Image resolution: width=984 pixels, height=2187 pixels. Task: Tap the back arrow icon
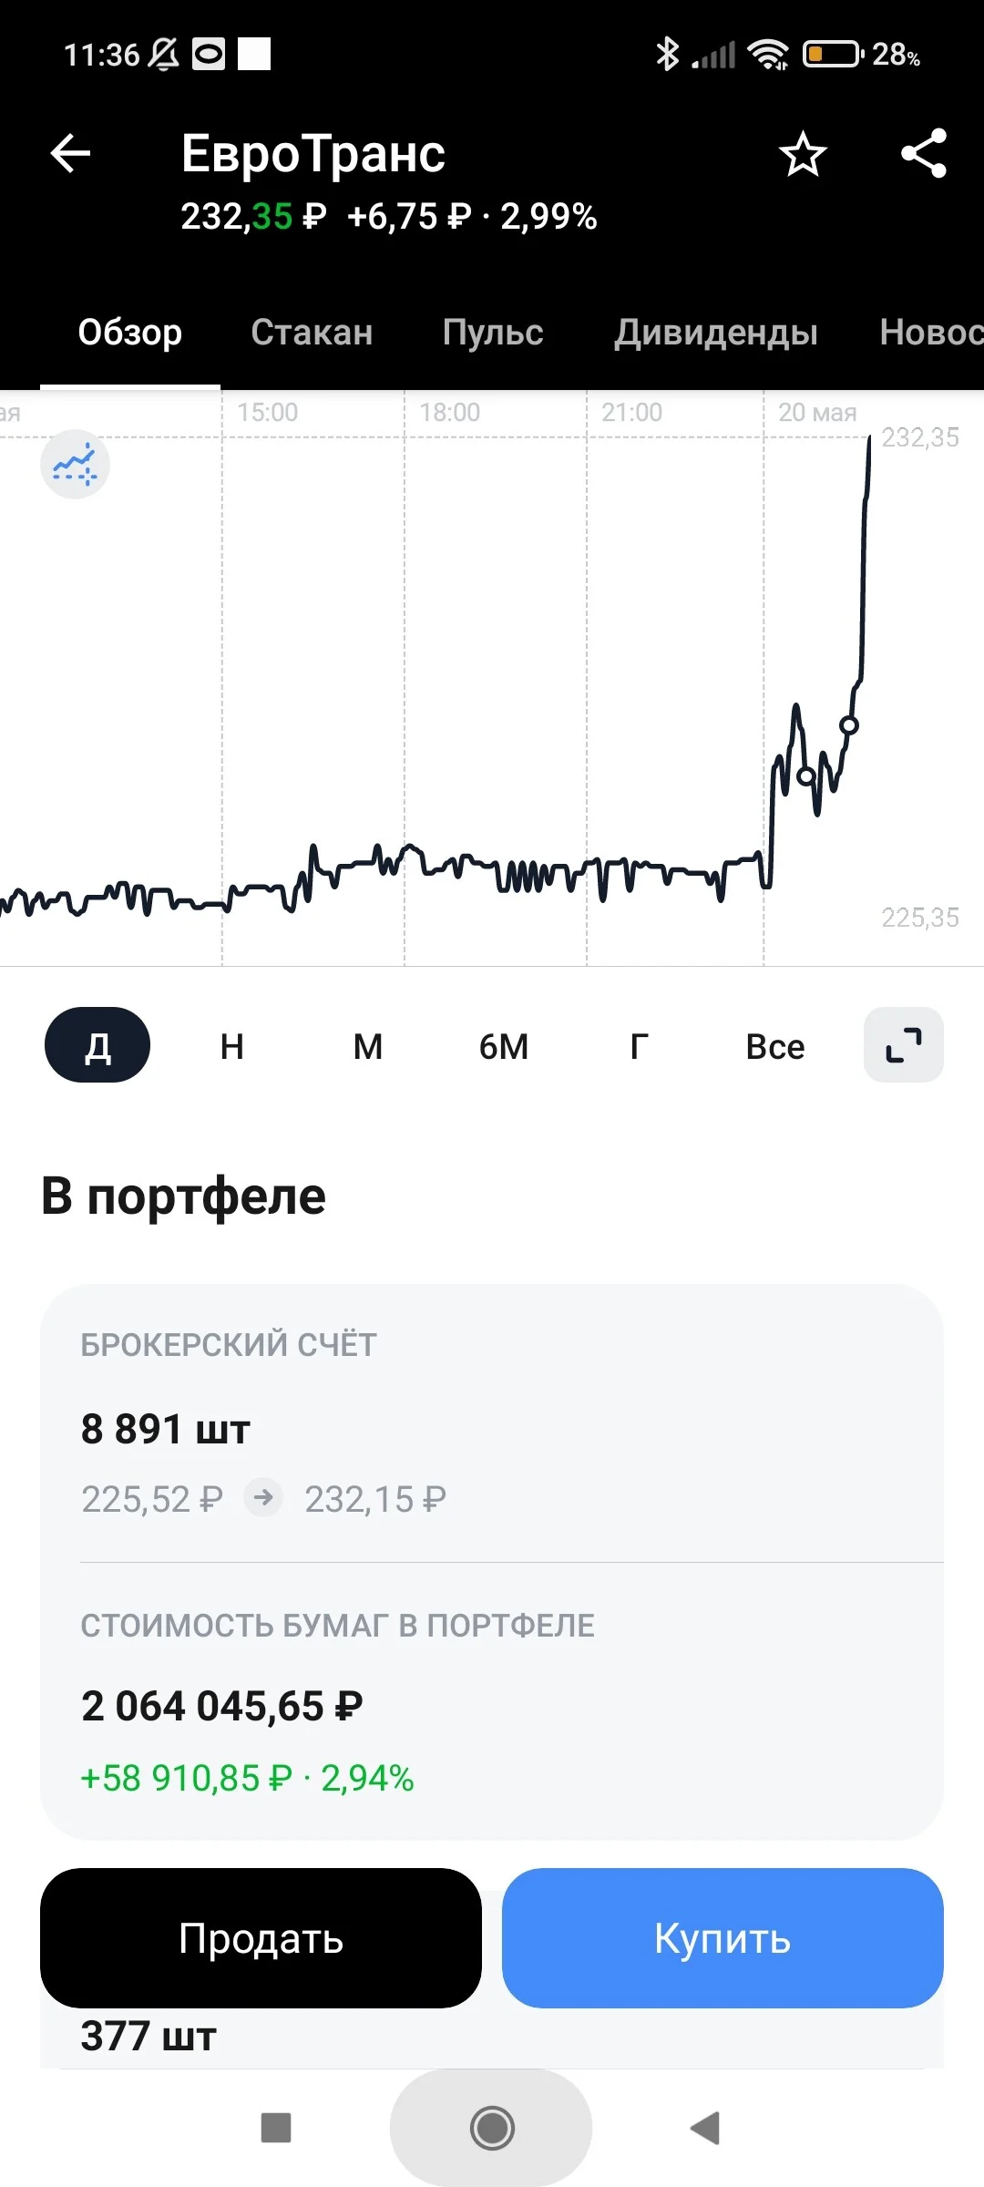pos(70,153)
